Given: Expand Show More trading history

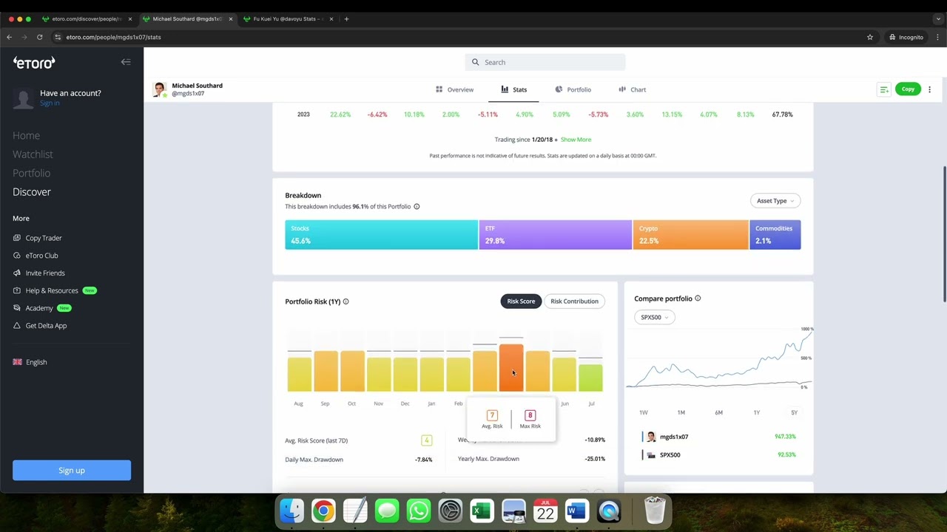Looking at the screenshot, I should pos(576,140).
